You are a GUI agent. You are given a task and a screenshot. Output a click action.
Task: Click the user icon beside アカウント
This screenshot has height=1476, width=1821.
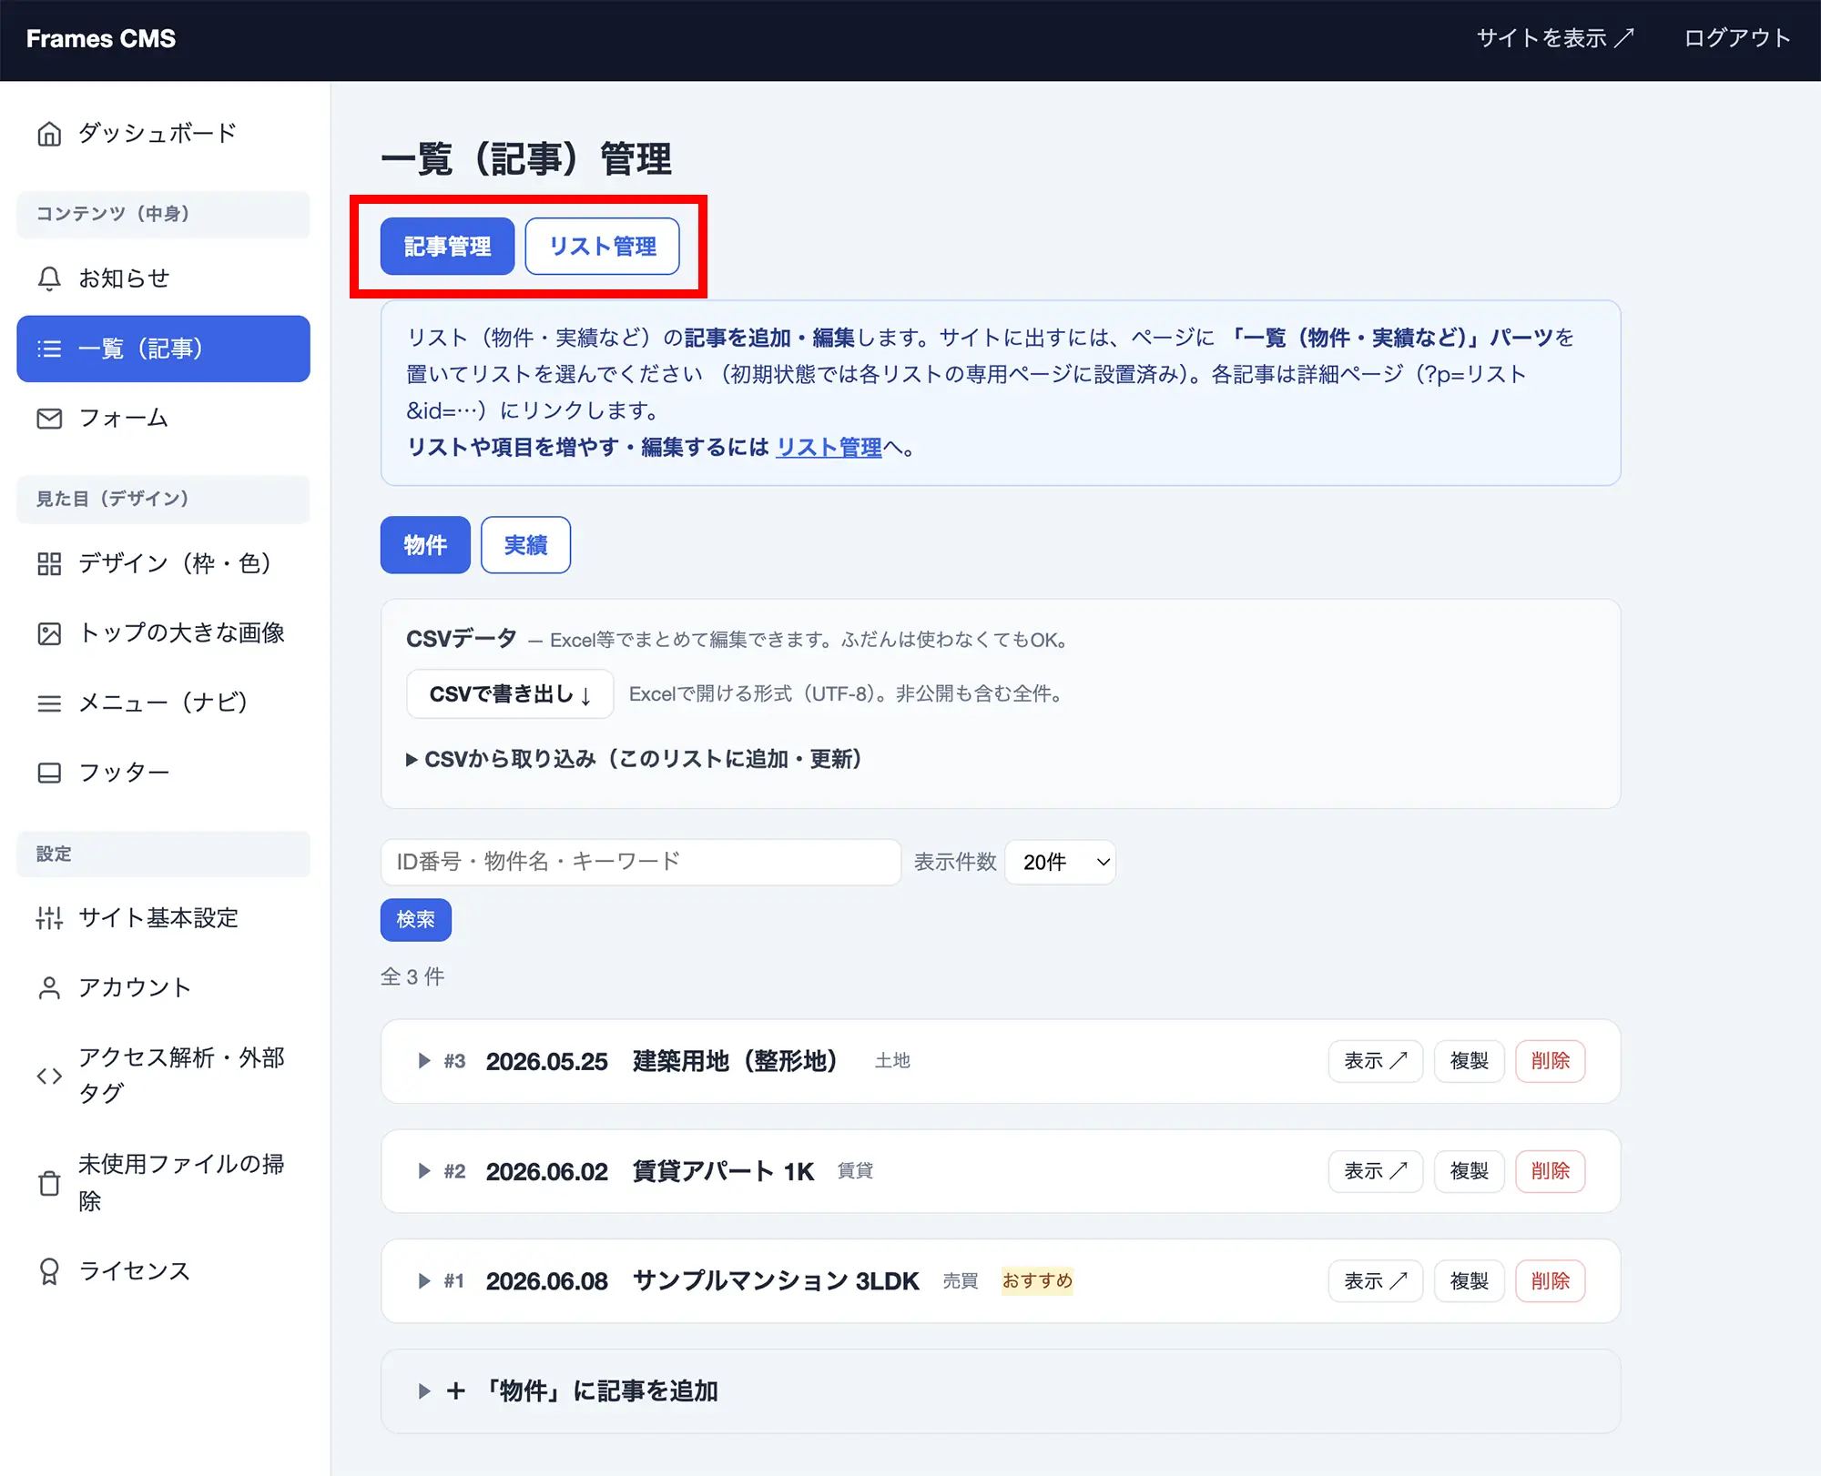[x=49, y=988]
